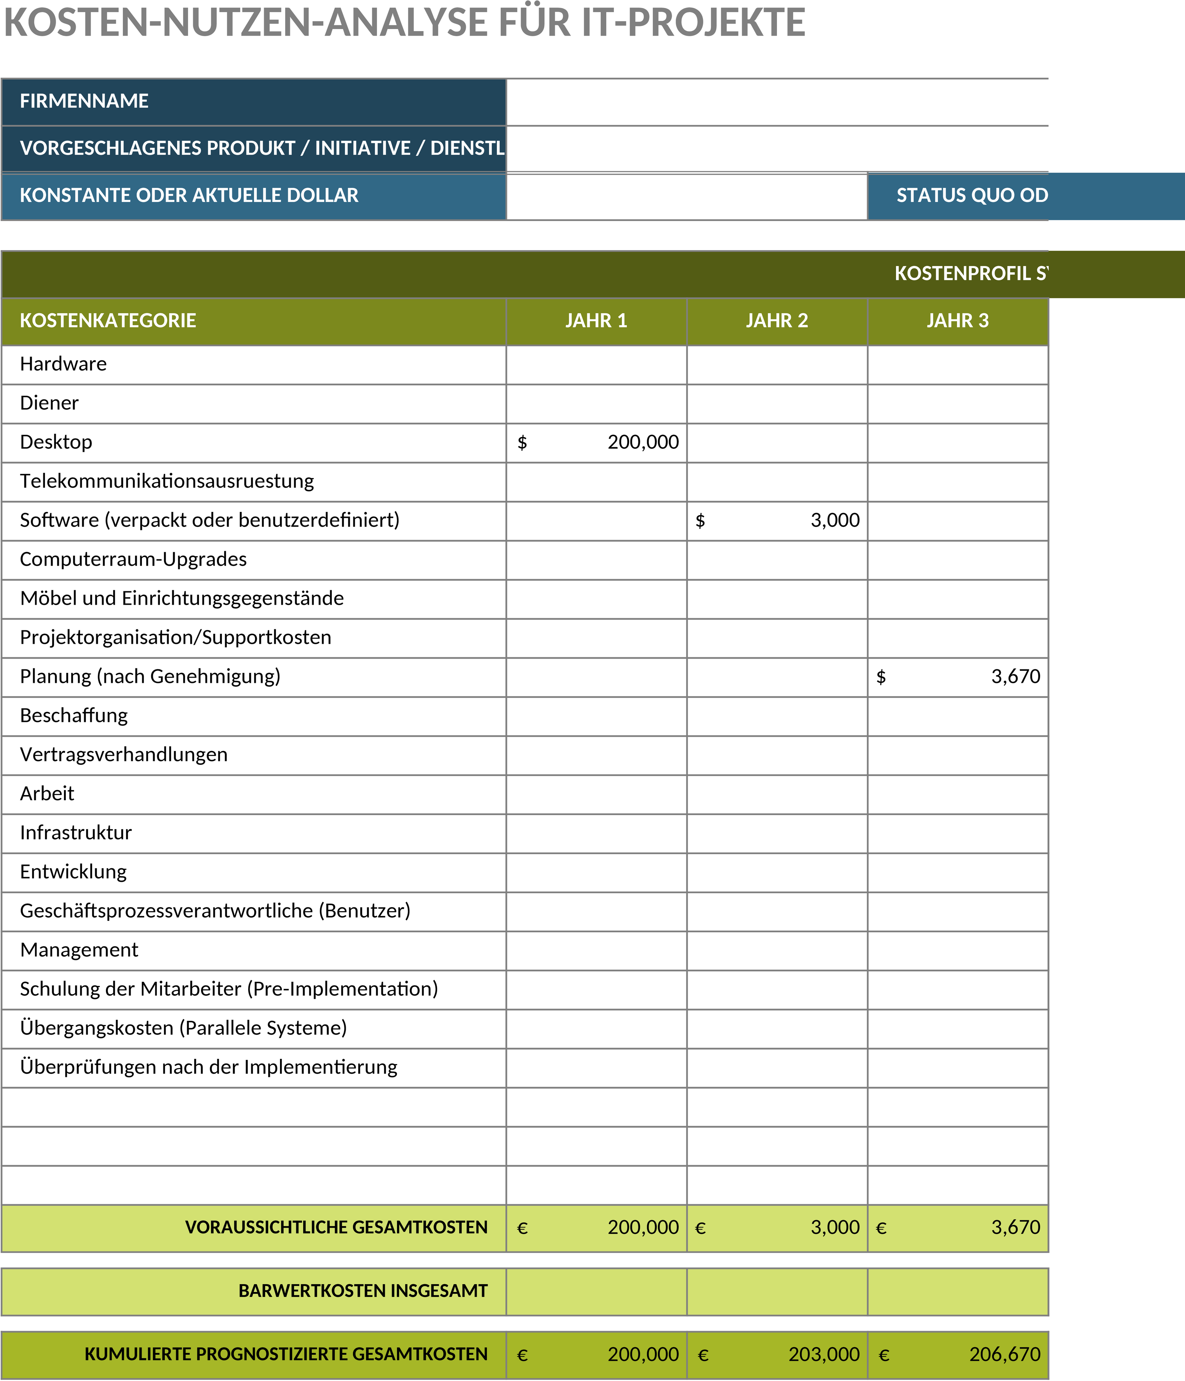Click the Übergangskosten (Parallele Systeme) label
The image size is (1185, 1381).
(183, 1028)
